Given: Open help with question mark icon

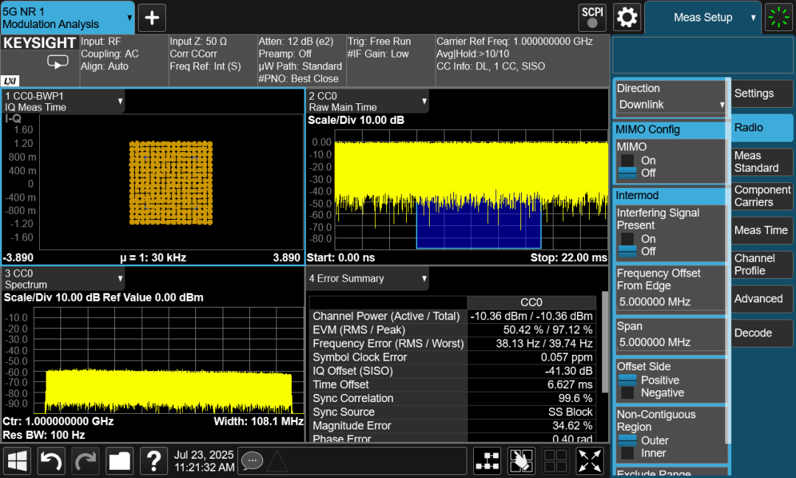Looking at the screenshot, I should (x=153, y=461).
